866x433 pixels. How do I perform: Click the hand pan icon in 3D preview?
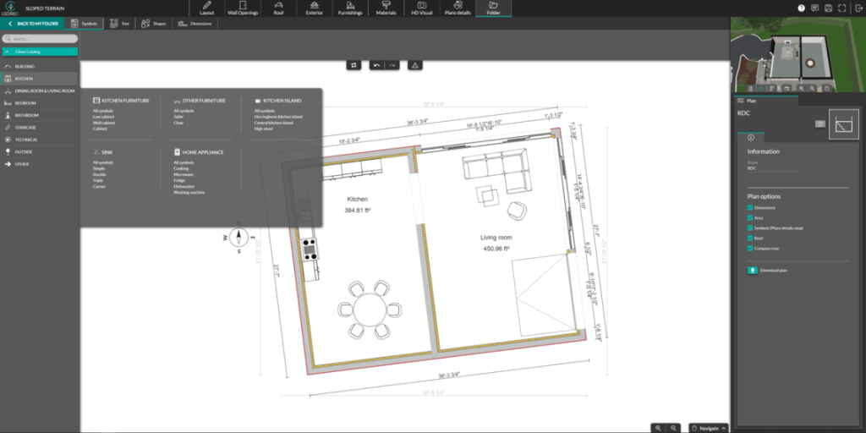coord(827,88)
